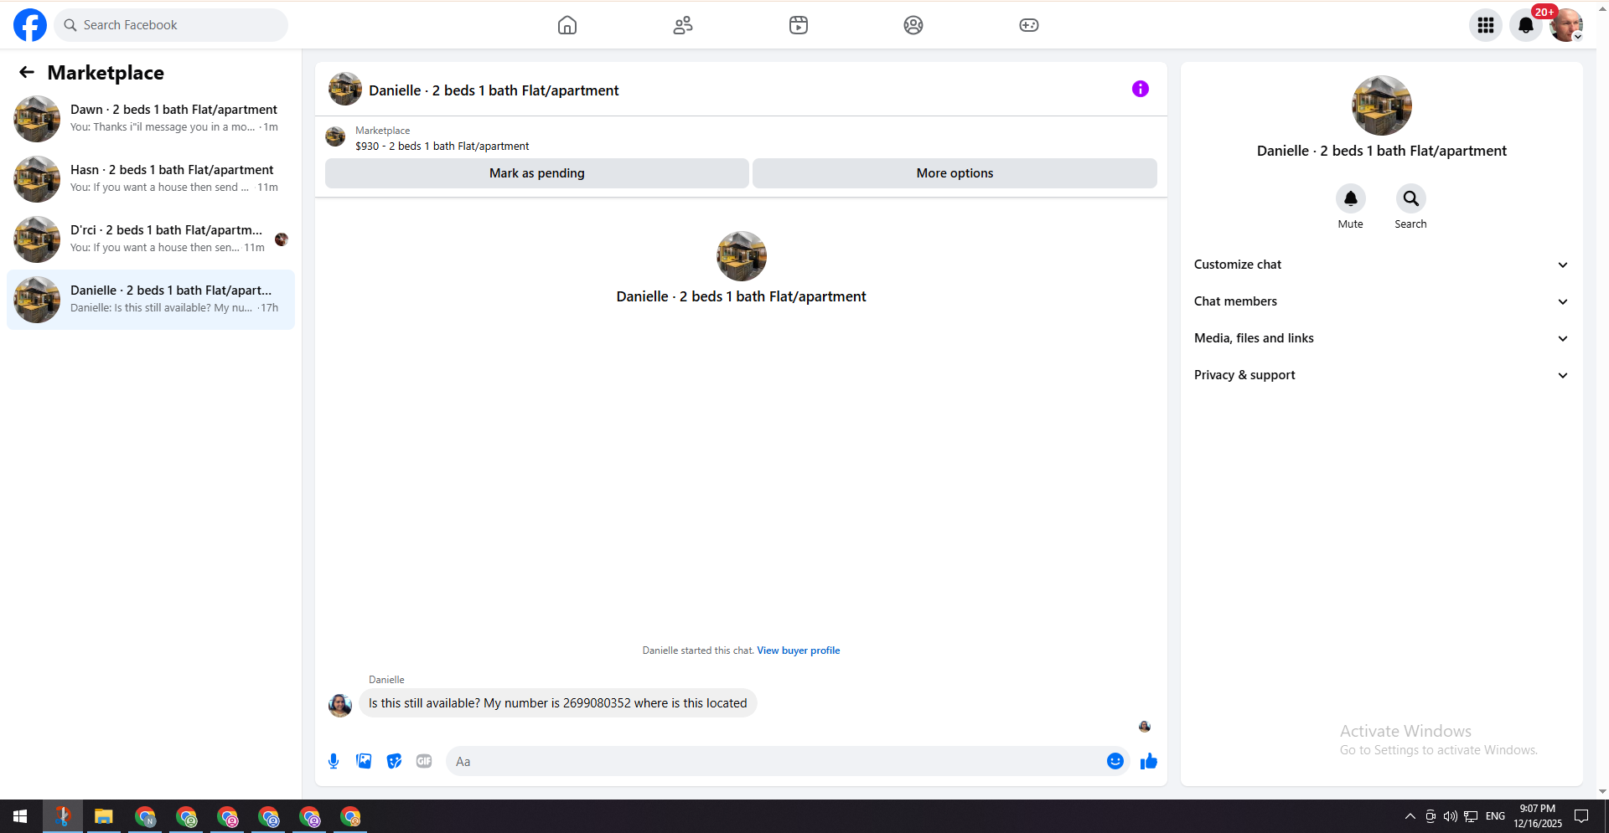Mute the Danielle conversation
This screenshot has height=833, width=1609.
pos(1351,199)
